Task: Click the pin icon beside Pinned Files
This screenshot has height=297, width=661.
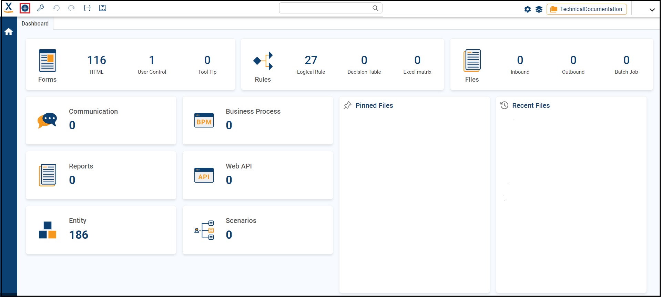Action: click(x=348, y=105)
